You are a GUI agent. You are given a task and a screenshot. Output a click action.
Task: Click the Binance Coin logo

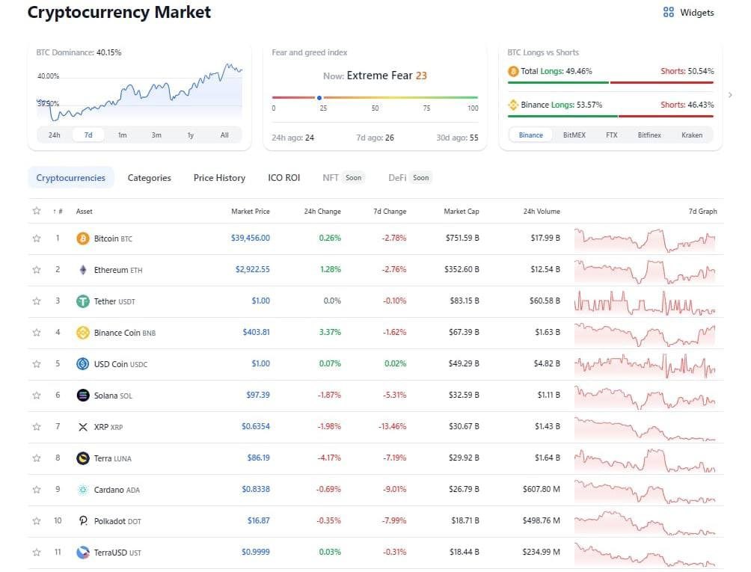[x=83, y=333]
